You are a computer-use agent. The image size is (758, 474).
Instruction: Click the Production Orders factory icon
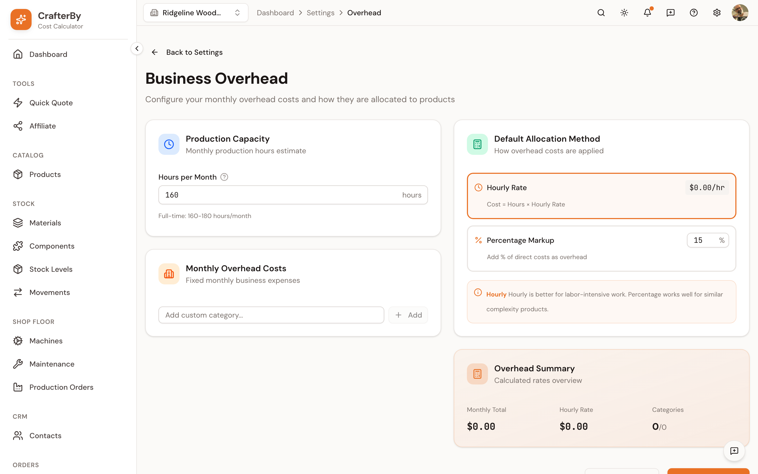coord(18,387)
